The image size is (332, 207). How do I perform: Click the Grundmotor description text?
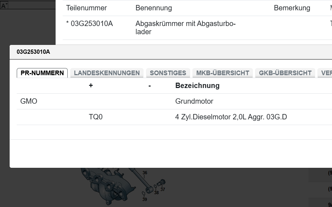tap(194, 102)
